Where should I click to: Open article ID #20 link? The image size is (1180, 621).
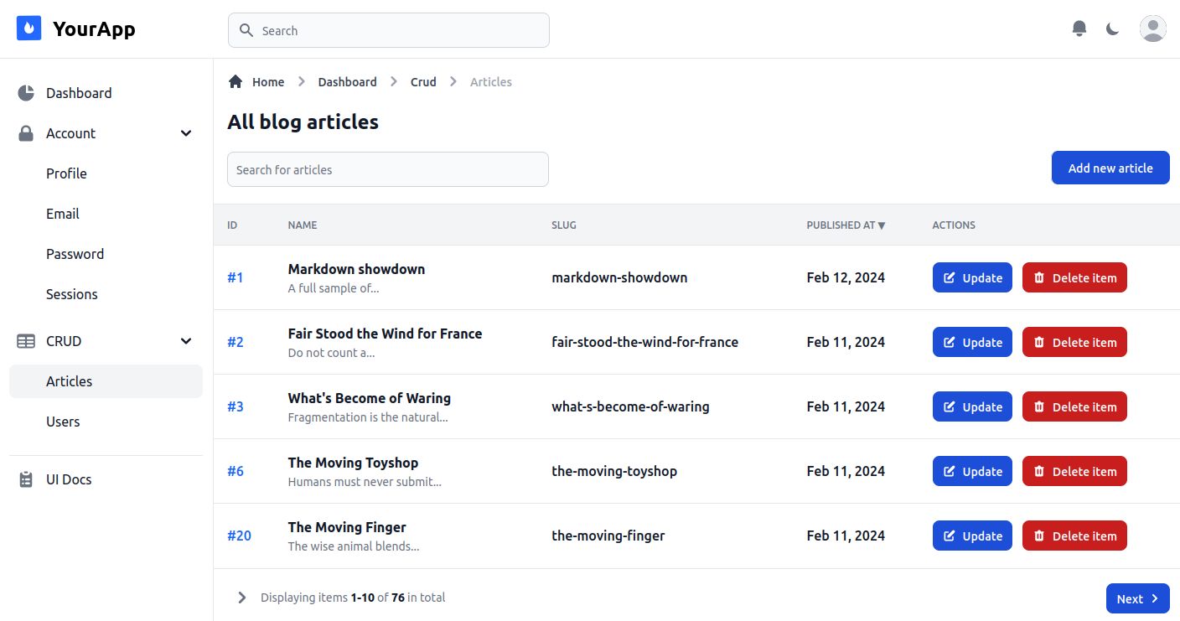[x=239, y=536]
